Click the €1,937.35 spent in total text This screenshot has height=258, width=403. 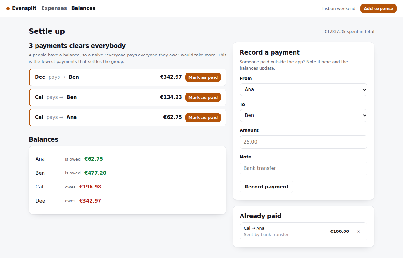[349, 32]
